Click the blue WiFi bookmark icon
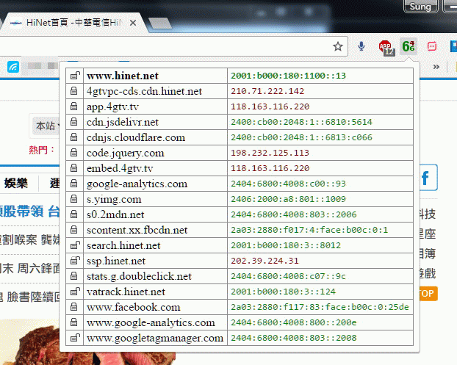 pos(13,67)
